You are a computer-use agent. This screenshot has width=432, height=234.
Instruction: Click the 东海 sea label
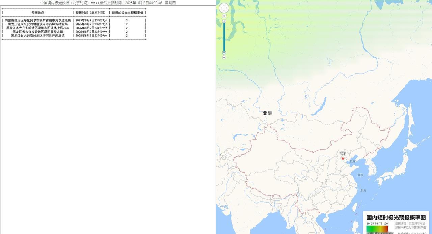(x=363, y=190)
